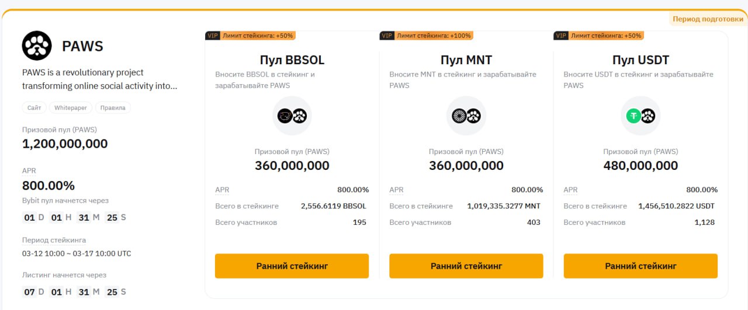The height and width of the screenshot is (310, 748).
Task: Click the Пул MNT heading
Action: (466, 60)
